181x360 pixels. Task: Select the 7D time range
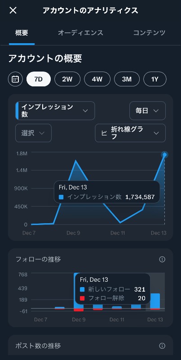click(x=39, y=79)
